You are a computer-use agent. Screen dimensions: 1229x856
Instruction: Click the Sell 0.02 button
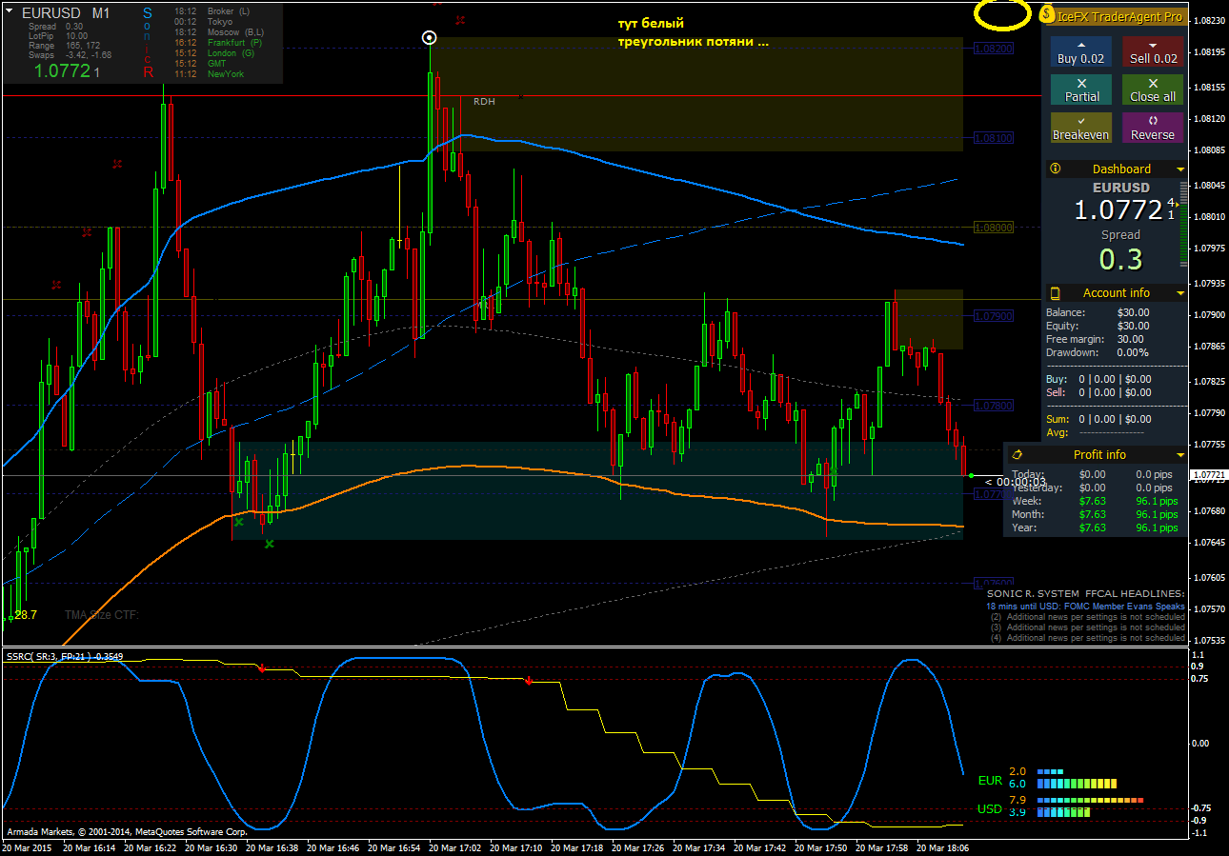tap(1153, 51)
